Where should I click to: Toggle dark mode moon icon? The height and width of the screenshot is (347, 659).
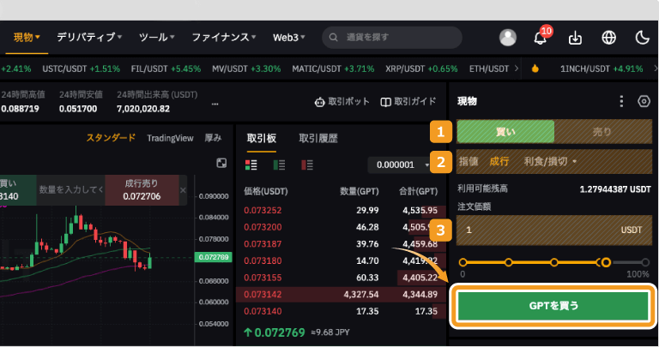click(x=642, y=38)
